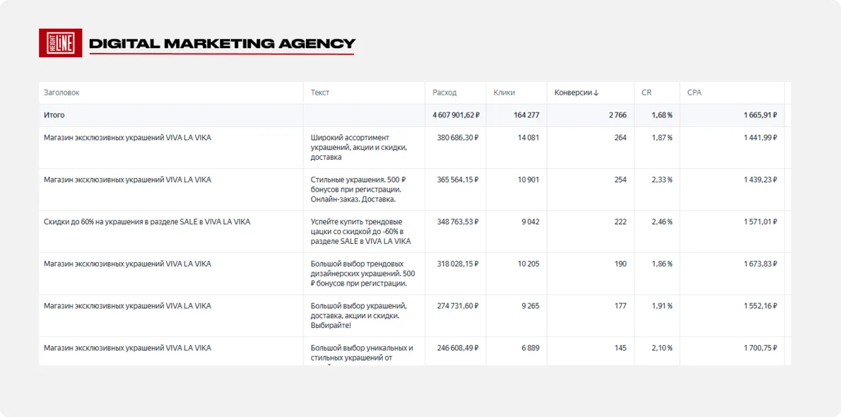Click the 2,46 % CR value
This screenshot has width=841, height=417.
pyautogui.click(x=662, y=222)
